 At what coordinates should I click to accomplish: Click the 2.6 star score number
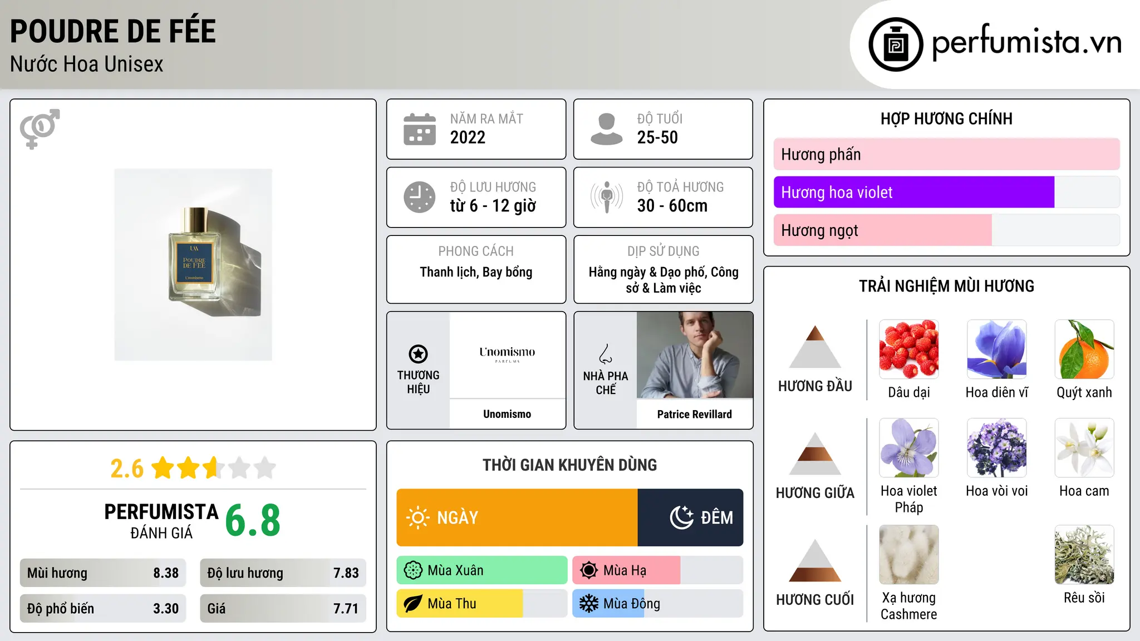(127, 469)
